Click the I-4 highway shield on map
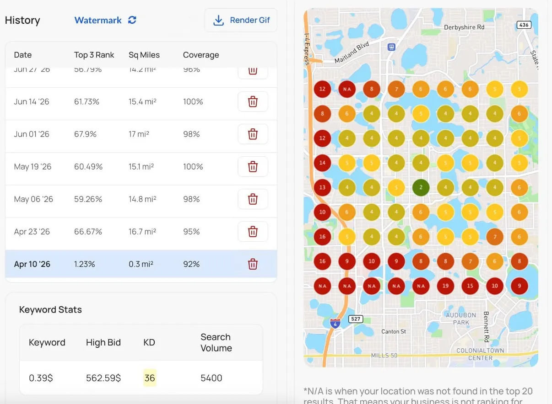This screenshot has height=404, width=552. click(x=335, y=323)
